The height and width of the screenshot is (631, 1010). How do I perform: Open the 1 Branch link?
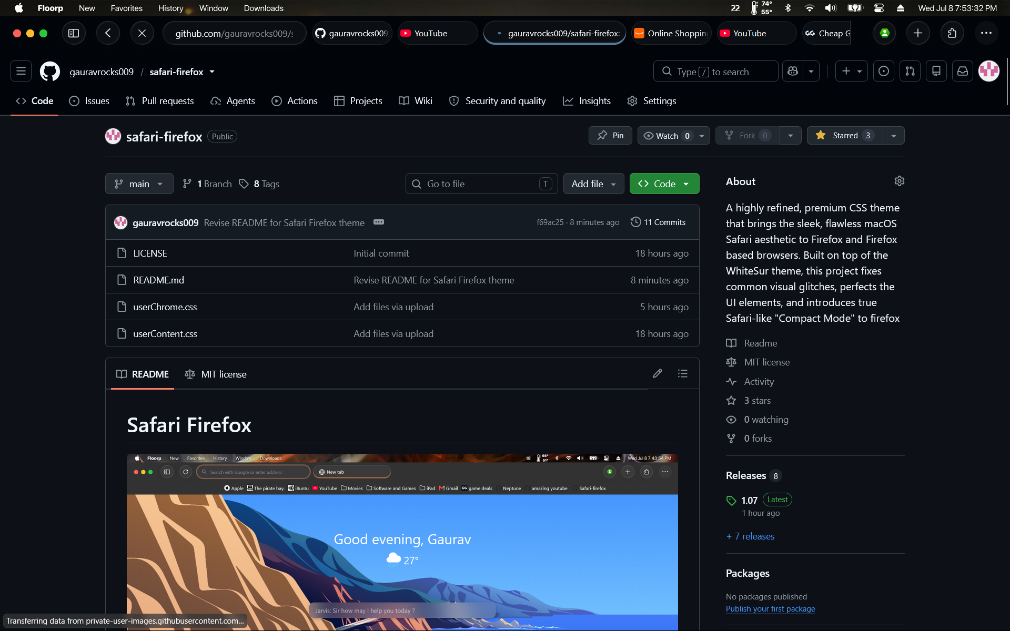tap(207, 184)
